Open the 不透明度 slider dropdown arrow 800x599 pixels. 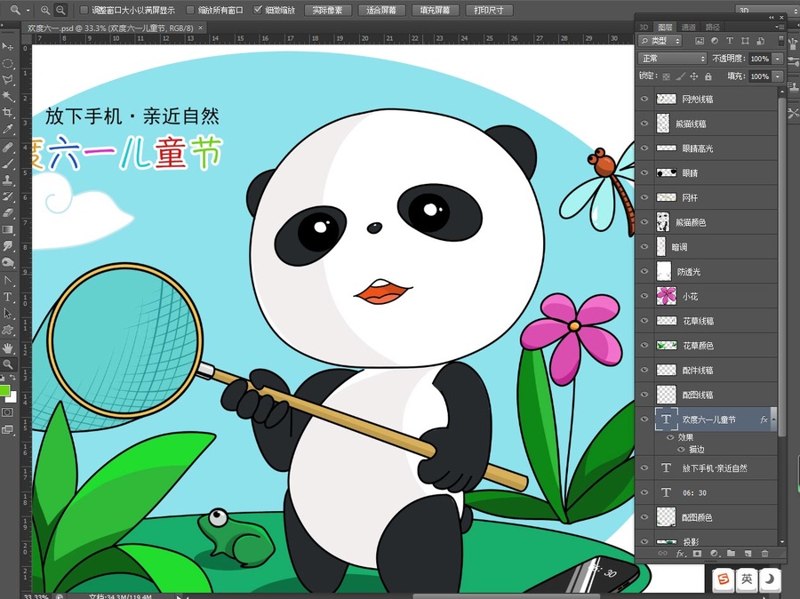[778, 59]
